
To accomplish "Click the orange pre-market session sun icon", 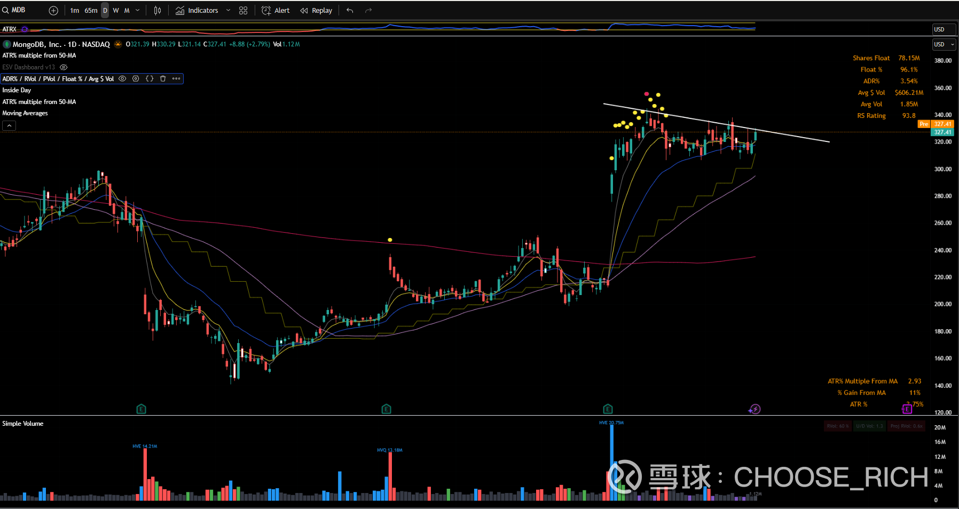I will coord(118,44).
